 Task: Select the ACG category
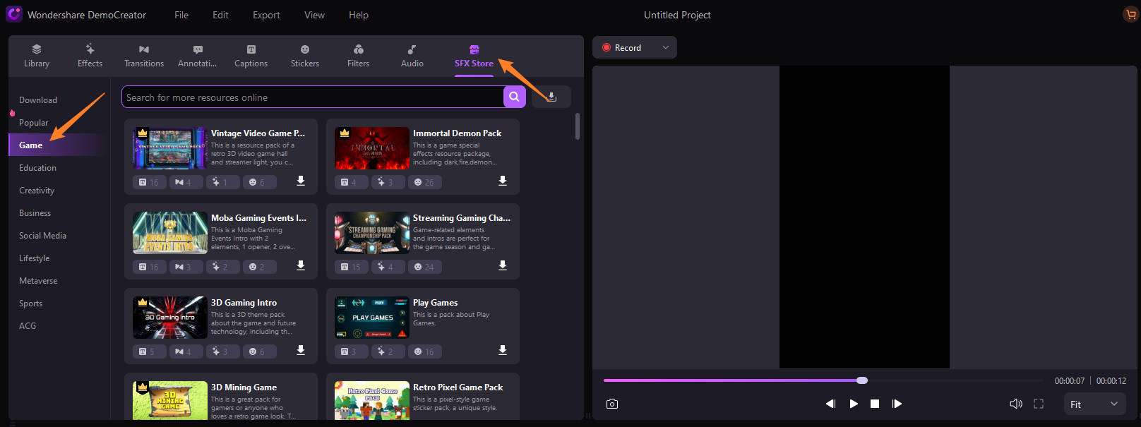(28, 326)
